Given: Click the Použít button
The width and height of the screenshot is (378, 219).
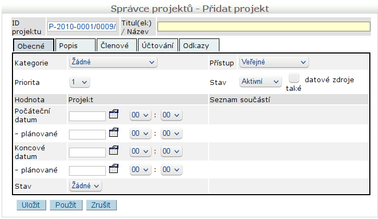Looking at the screenshot, I should 66,205.
